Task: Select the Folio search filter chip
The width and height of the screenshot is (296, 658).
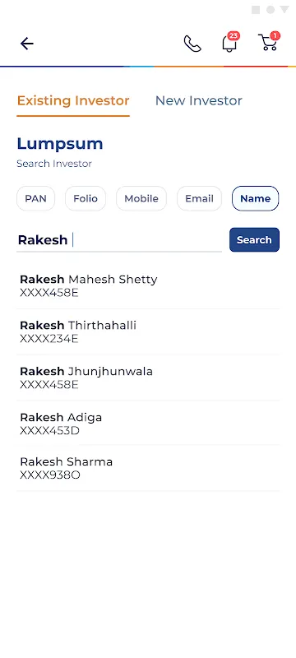Action: [86, 198]
